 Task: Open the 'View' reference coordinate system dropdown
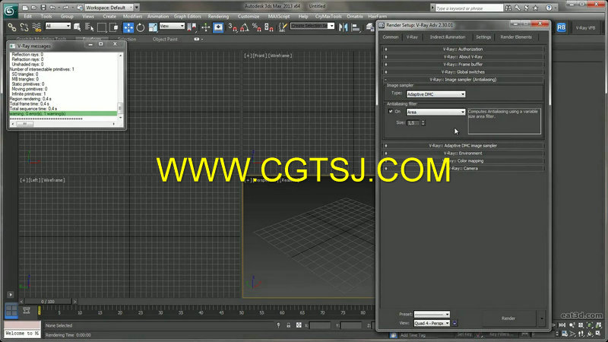tap(172, 26)
